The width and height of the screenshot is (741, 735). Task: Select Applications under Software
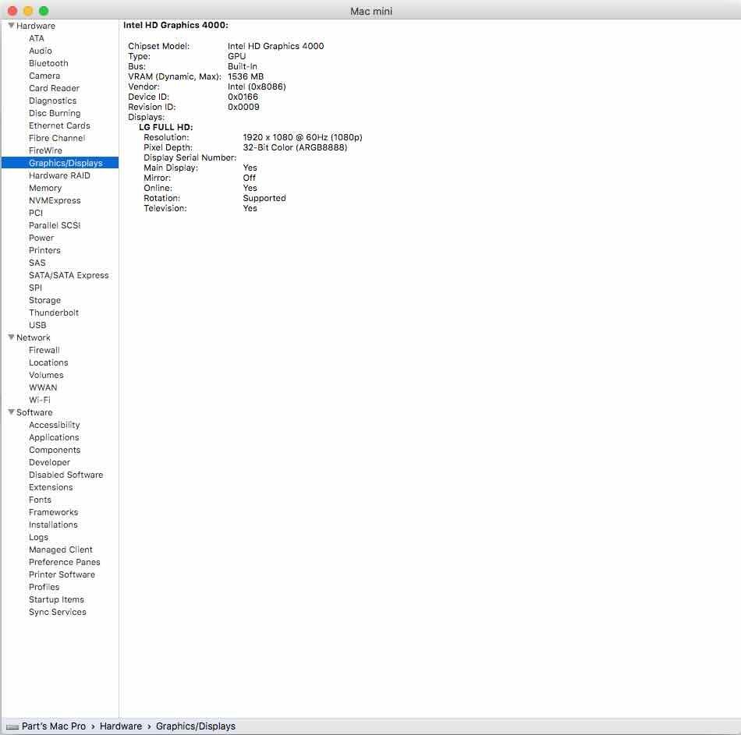point(53,437)
